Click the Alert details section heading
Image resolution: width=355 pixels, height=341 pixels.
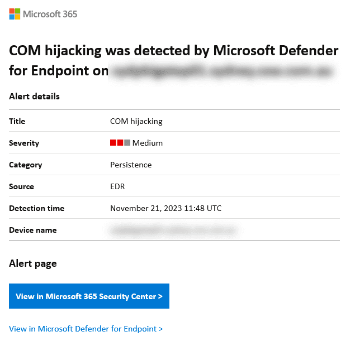pos(34,97)
